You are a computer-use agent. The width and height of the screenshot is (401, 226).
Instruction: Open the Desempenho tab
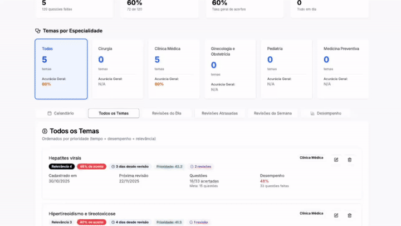point(326,113)
